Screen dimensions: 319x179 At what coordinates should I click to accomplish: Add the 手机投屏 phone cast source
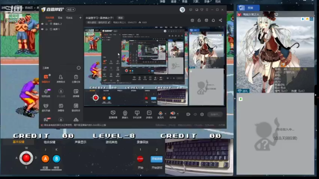(137, 115)
